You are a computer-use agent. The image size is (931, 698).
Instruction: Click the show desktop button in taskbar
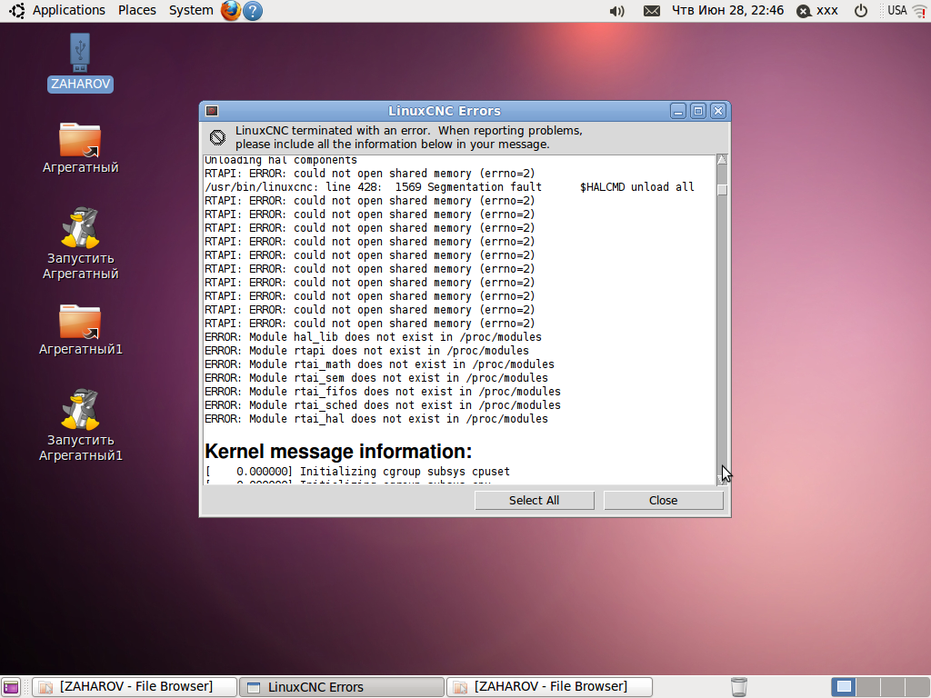(11, 687)
